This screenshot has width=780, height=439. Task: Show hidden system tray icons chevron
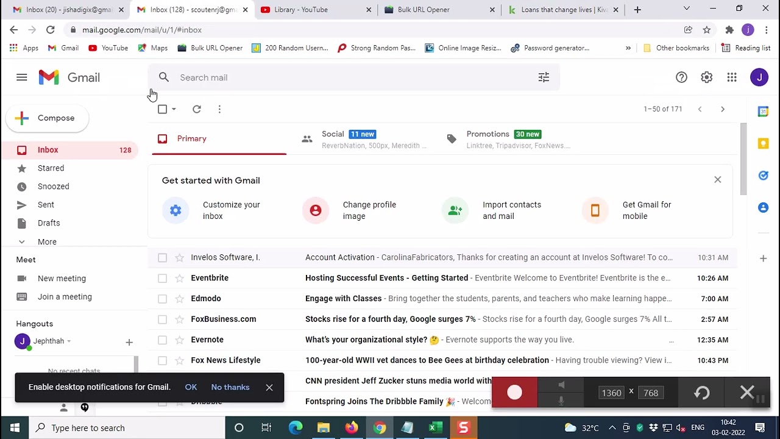612,428
